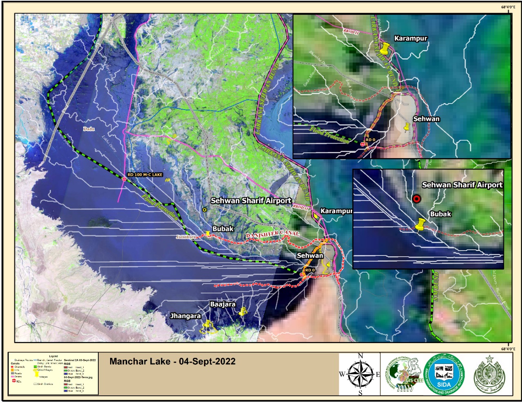Click the compass rose north arrow graphic
This screenshot has height=403, width=522.
361,374
